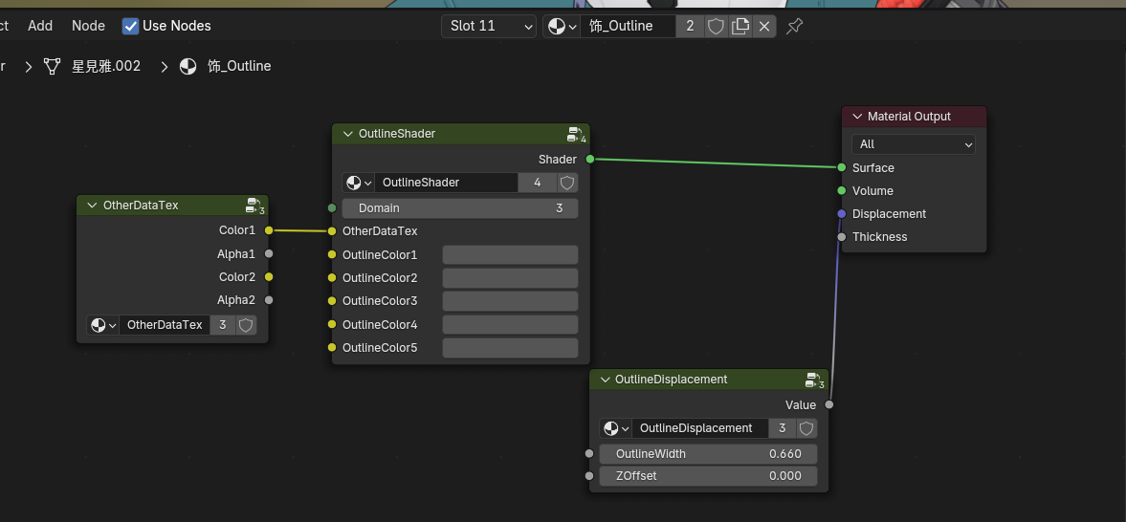Click the OutlineWidth value field

pos(708,453)
